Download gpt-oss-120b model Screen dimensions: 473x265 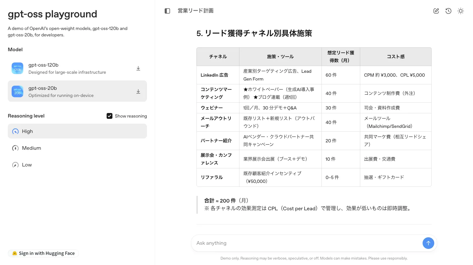coord(138,68)
